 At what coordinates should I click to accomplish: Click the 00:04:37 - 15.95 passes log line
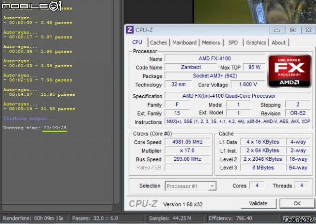(39, 94)
